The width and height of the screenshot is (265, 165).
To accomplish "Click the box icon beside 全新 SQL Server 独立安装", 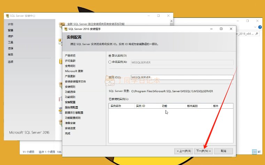I will click(62, 25).
